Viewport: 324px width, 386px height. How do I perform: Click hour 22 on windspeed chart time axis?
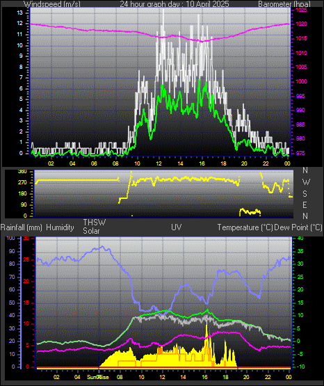pos(266,163)
